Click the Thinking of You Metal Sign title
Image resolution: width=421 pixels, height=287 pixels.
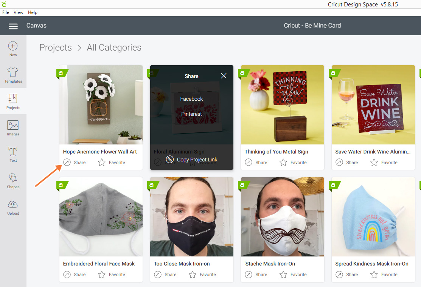coord(276,152)
